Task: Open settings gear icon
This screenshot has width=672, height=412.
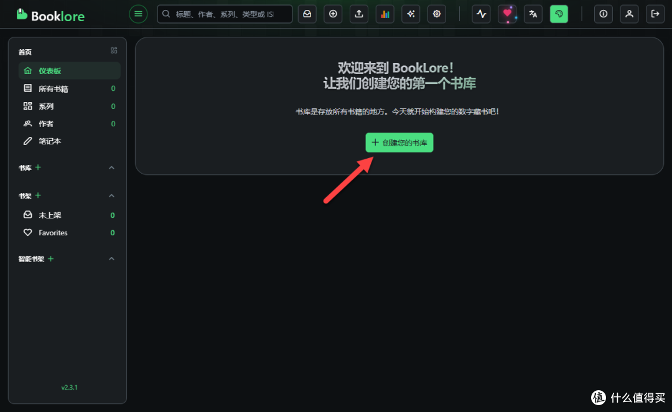Action: 437,14
